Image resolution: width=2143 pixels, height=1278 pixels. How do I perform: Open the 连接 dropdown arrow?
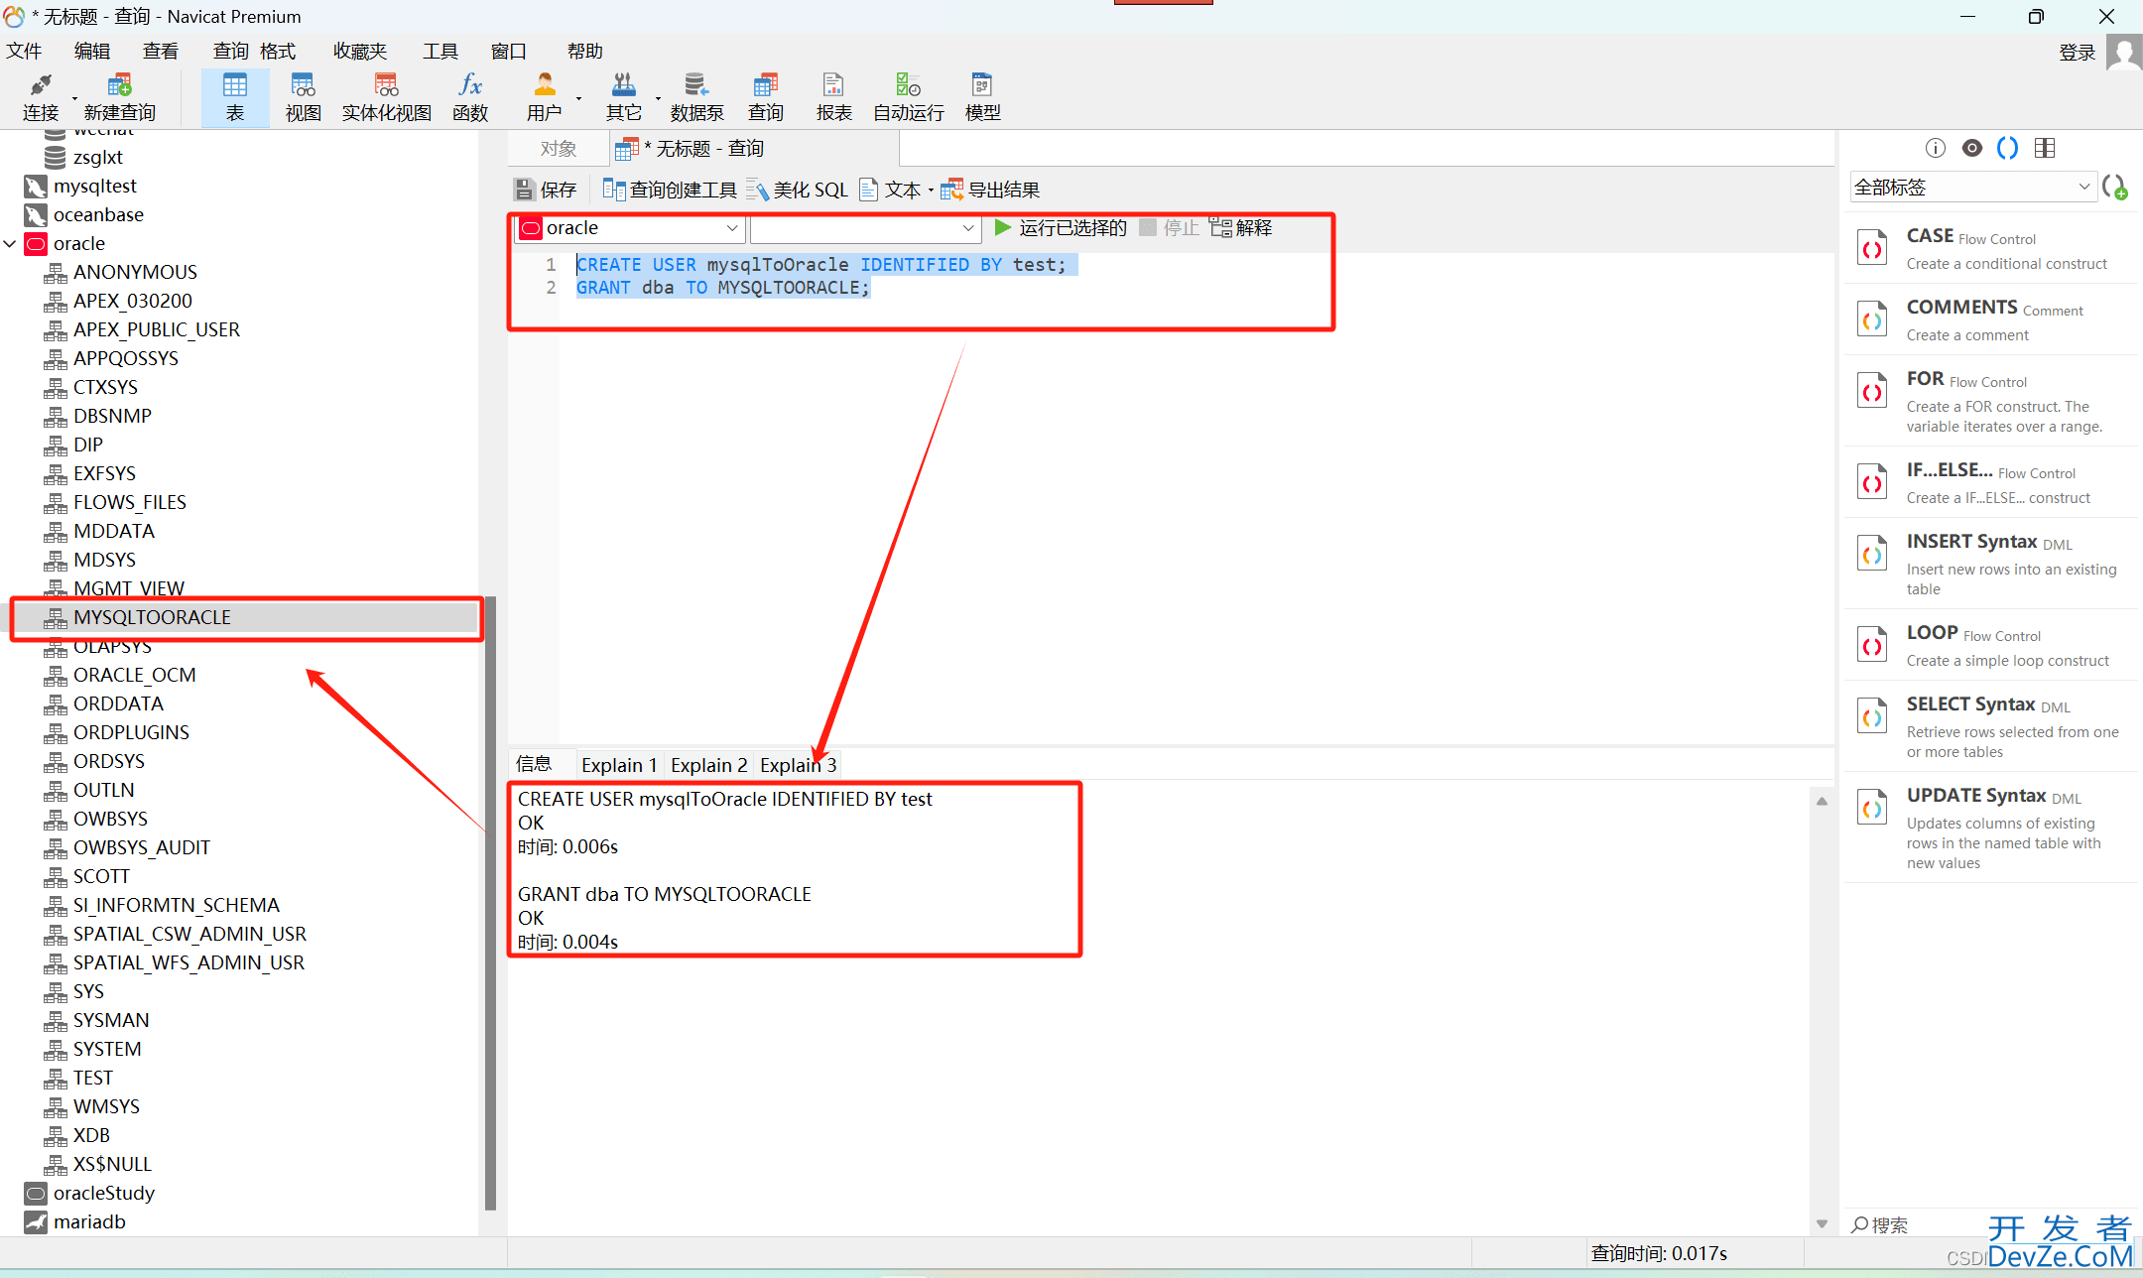pos(74,98)
